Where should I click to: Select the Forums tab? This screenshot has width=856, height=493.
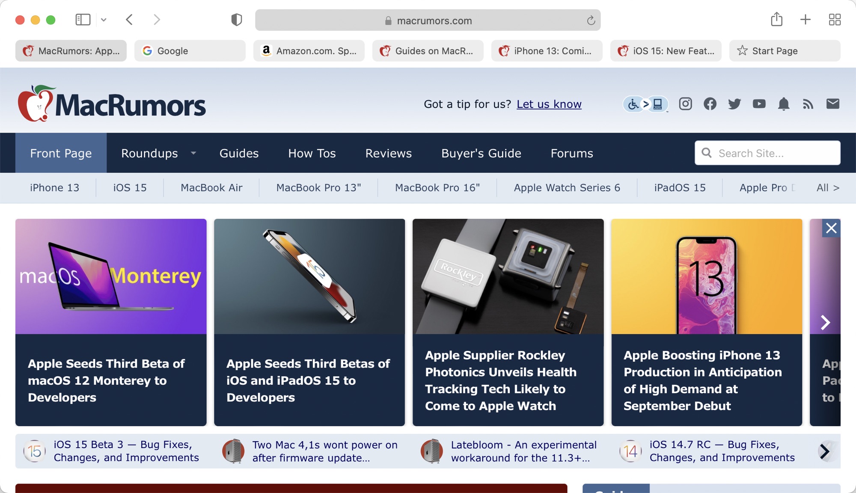pyautogui.click(x=571, y=153)
